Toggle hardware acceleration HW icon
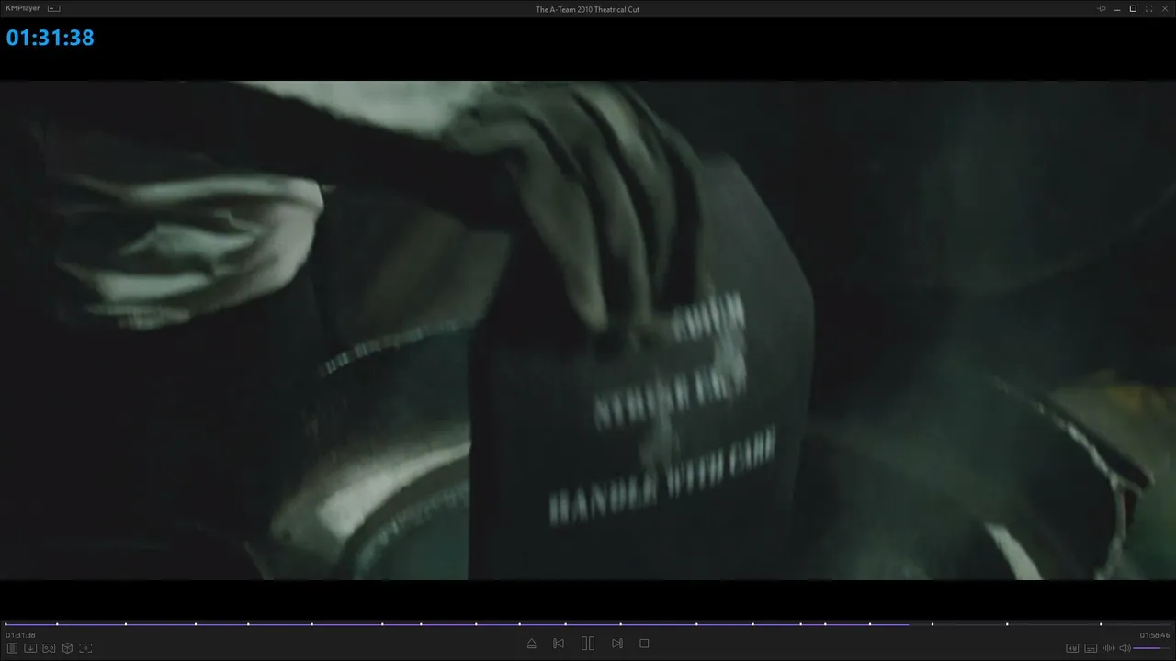1176x661 pixels. [1072, 648]
